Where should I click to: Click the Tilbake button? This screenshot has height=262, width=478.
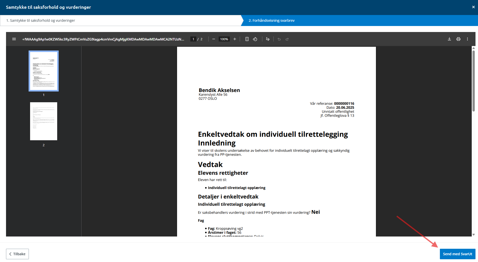pos(17,254)
